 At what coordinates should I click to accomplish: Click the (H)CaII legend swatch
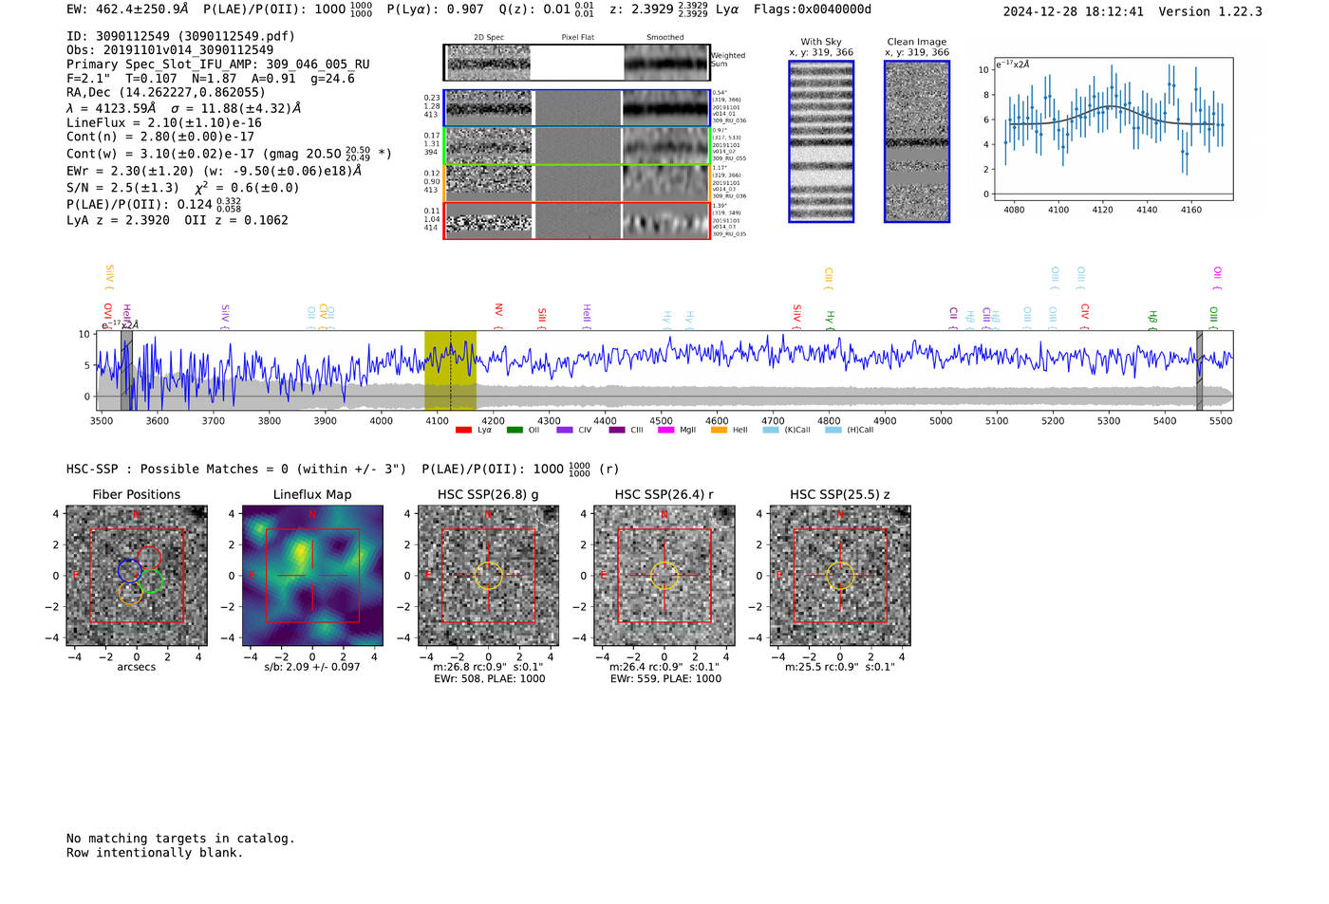point(833,430)
